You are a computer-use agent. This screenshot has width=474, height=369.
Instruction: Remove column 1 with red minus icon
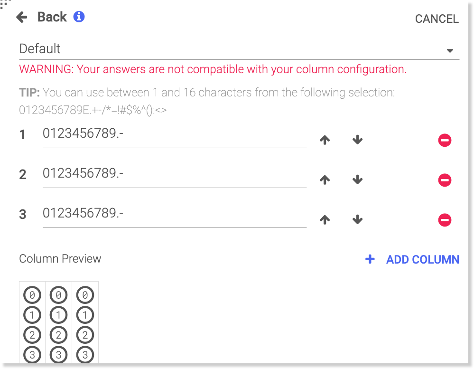click(x=445, y=140)
